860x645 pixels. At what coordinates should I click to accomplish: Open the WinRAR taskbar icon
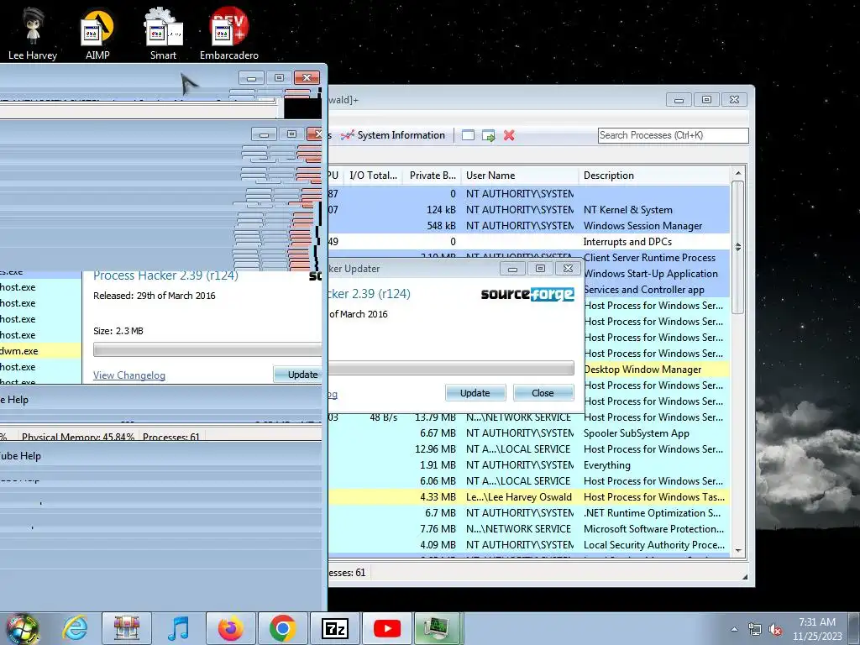tap(126, 628)
